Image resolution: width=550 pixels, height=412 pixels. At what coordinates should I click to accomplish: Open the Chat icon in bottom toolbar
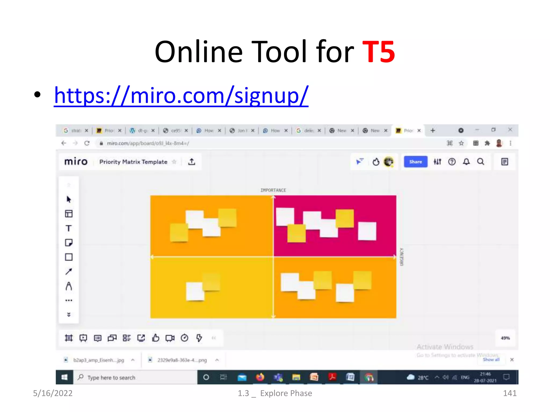(x=112, y=338)
